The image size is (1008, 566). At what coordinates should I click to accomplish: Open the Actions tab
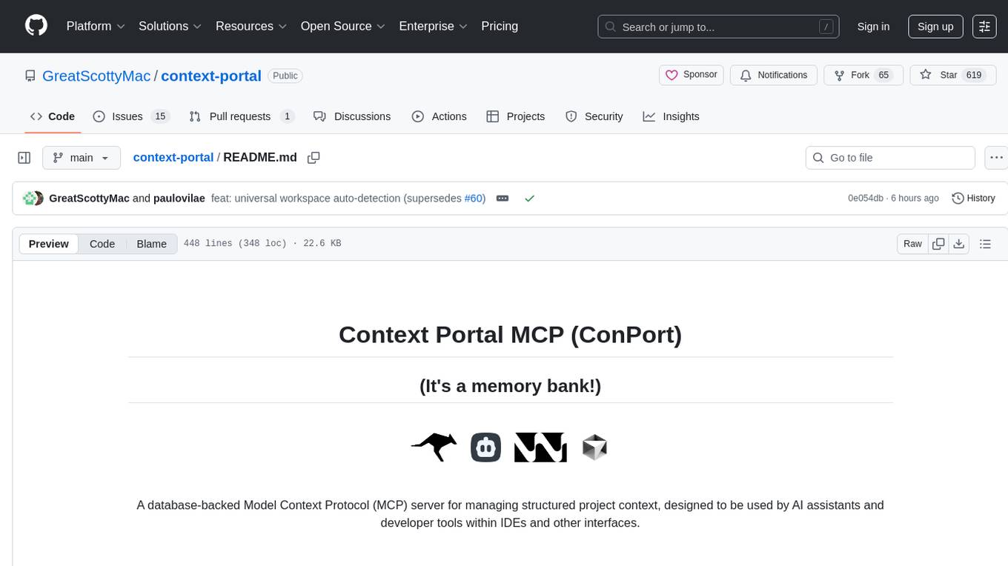tap(439, 116)
